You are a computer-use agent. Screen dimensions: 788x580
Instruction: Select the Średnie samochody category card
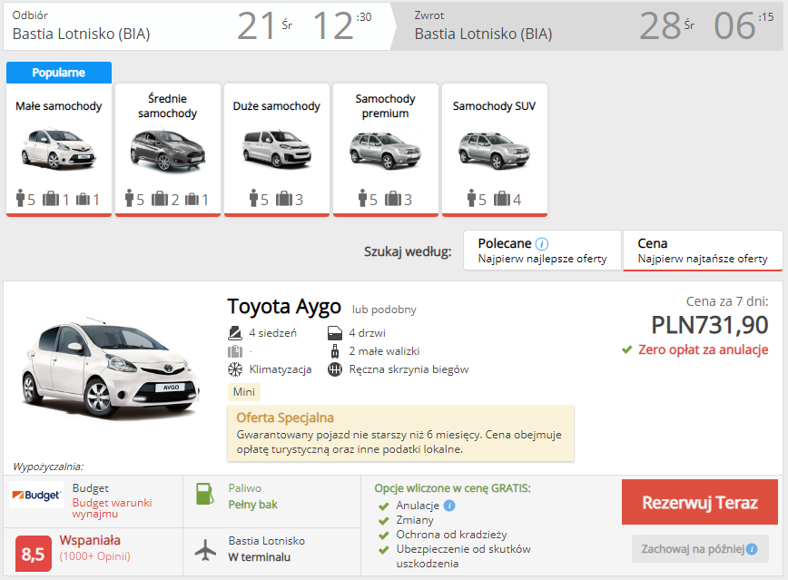tap(168, 150)
